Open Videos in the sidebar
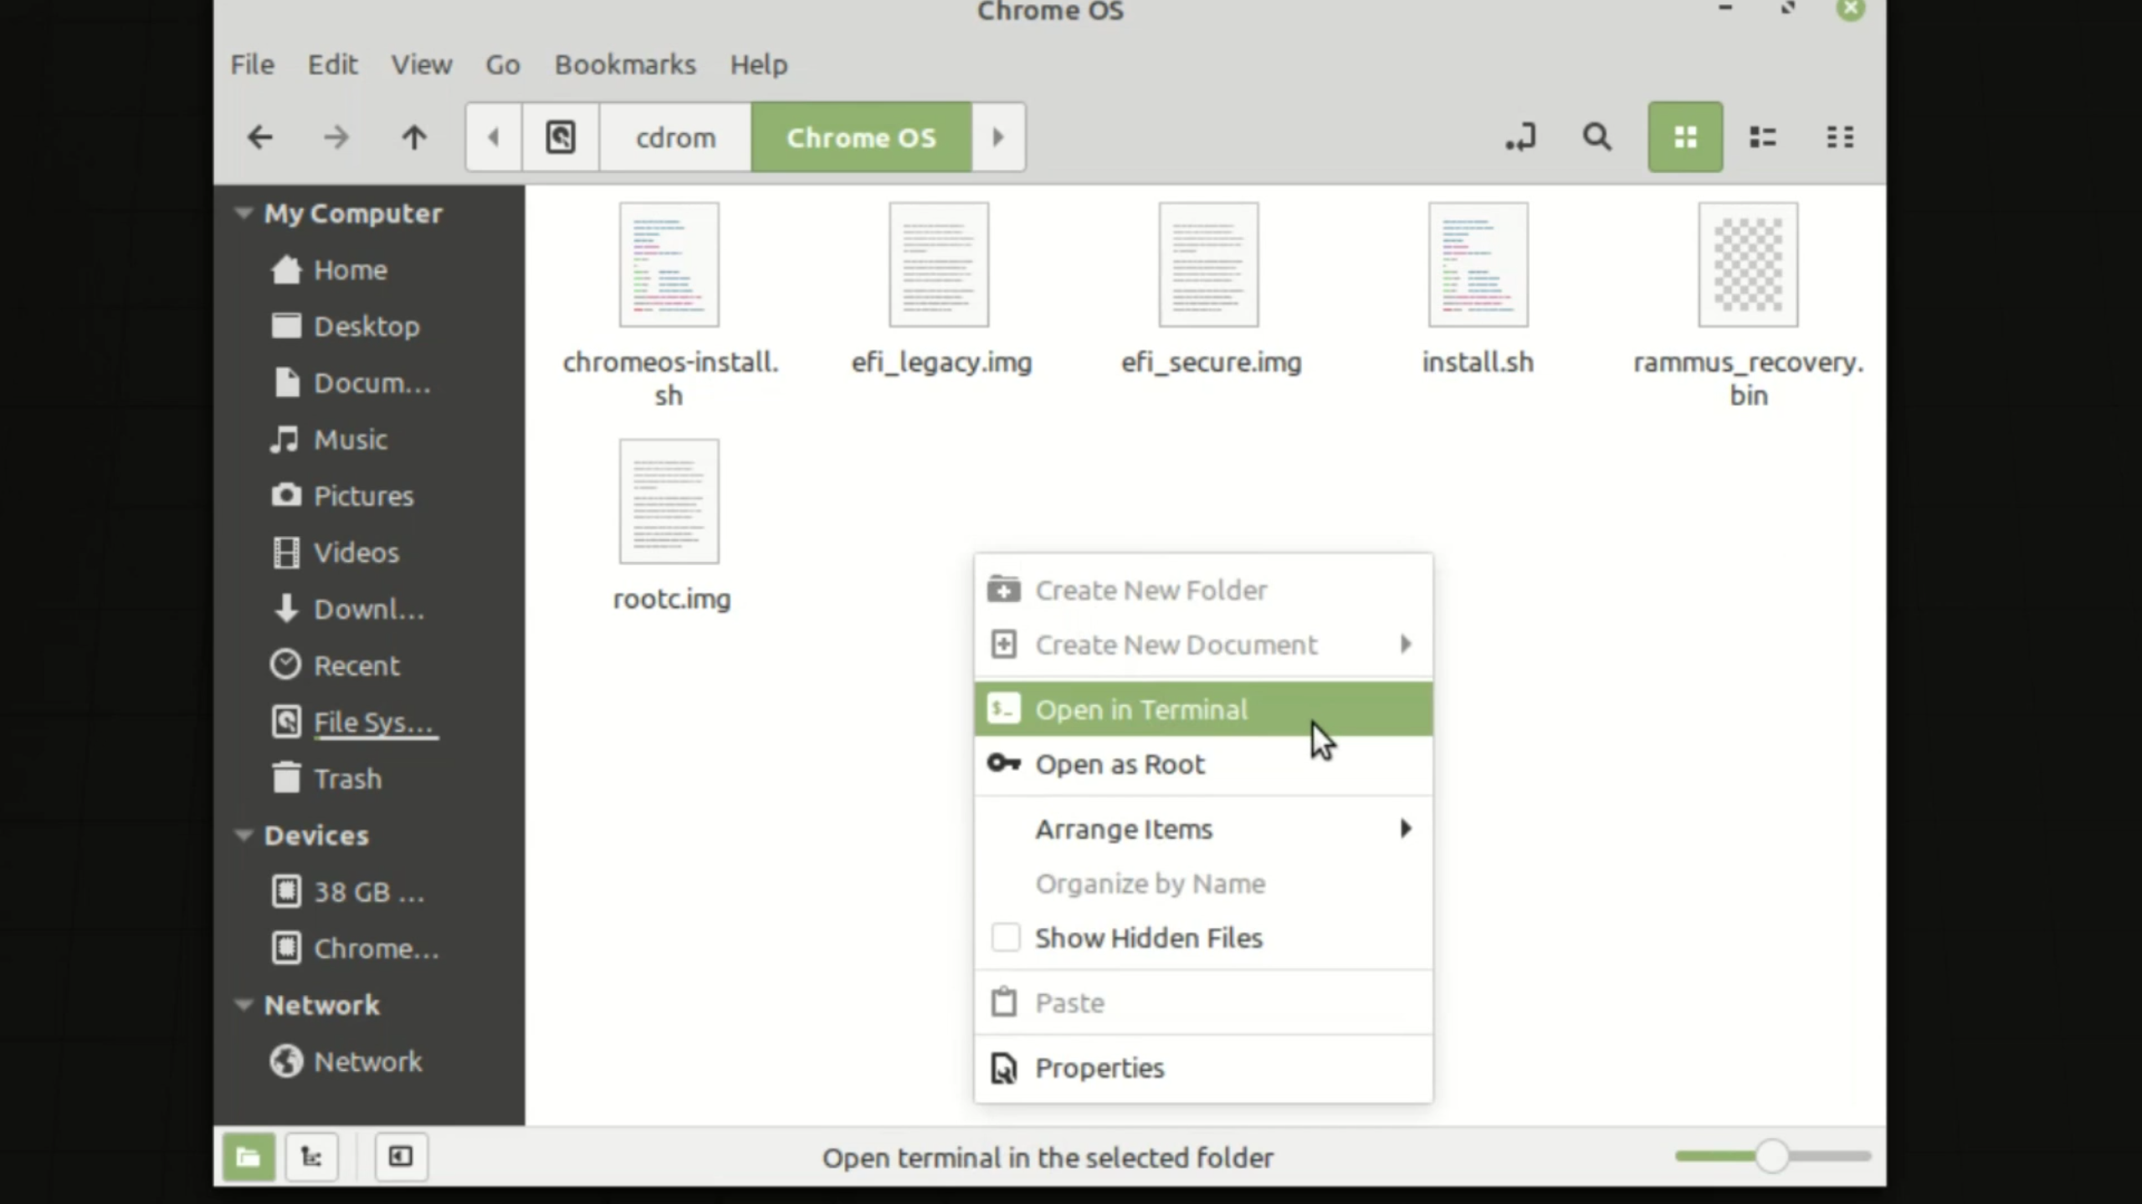This screenshot has height=1204, width=2142. (x=356, y=553)
